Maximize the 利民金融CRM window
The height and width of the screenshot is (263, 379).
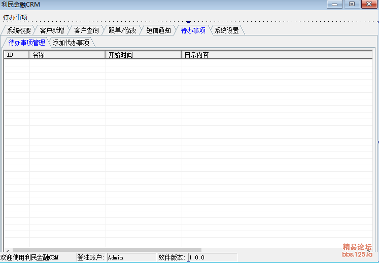pos(352,4)
